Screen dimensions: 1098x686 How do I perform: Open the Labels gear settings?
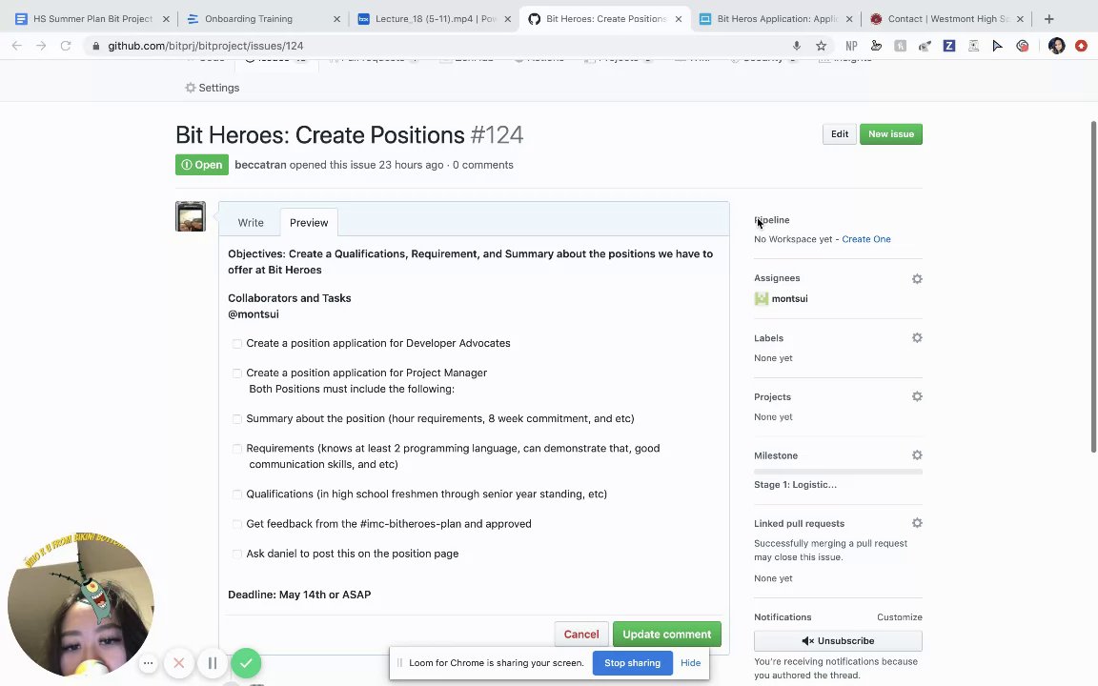point(917,338)
